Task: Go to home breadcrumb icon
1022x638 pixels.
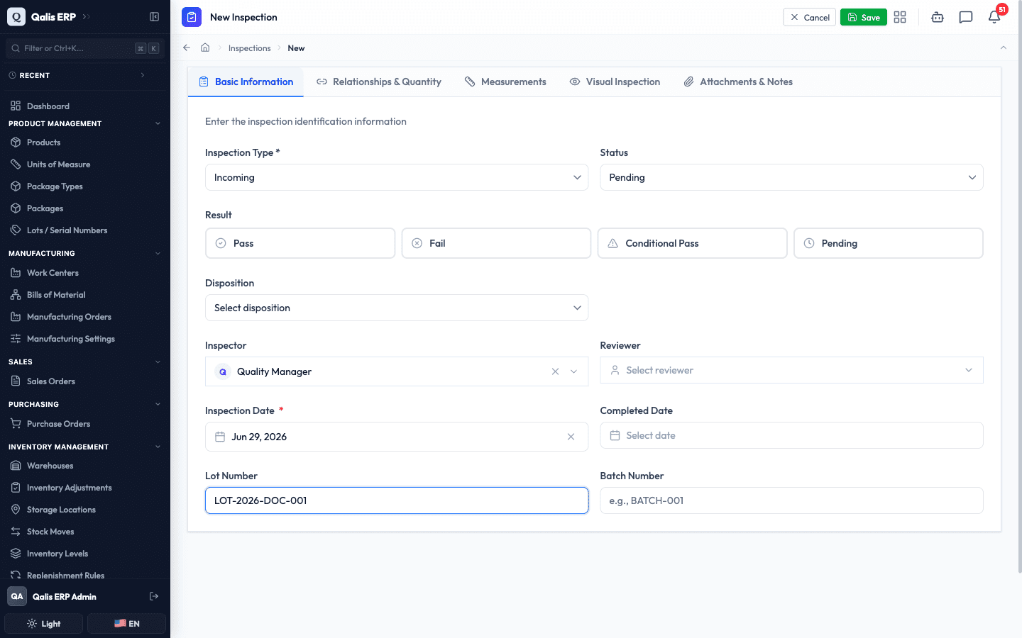Action: 205,47
